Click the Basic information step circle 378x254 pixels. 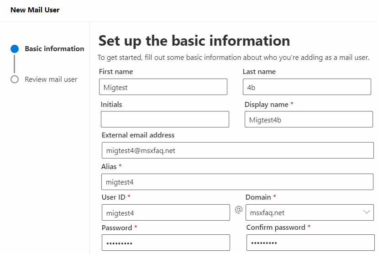coord(15,49)
